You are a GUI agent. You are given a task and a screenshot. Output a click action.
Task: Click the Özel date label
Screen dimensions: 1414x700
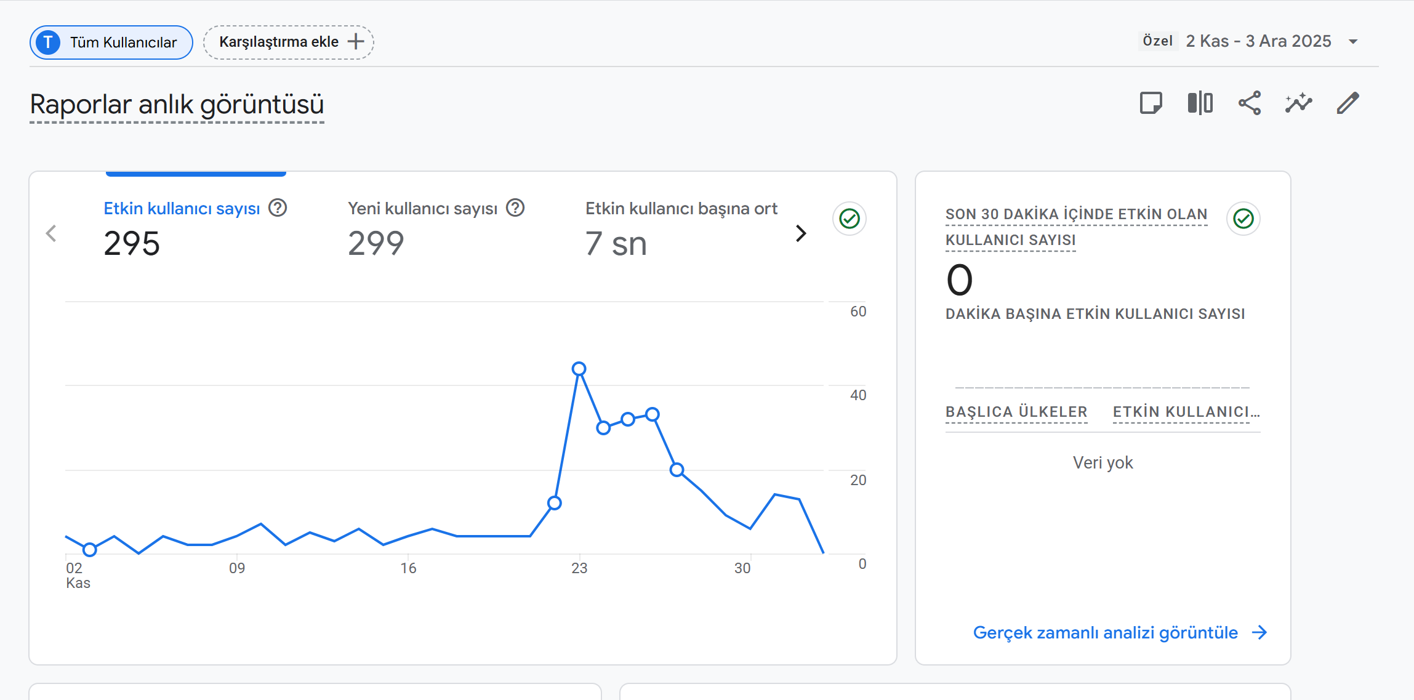pos(1158,41)
